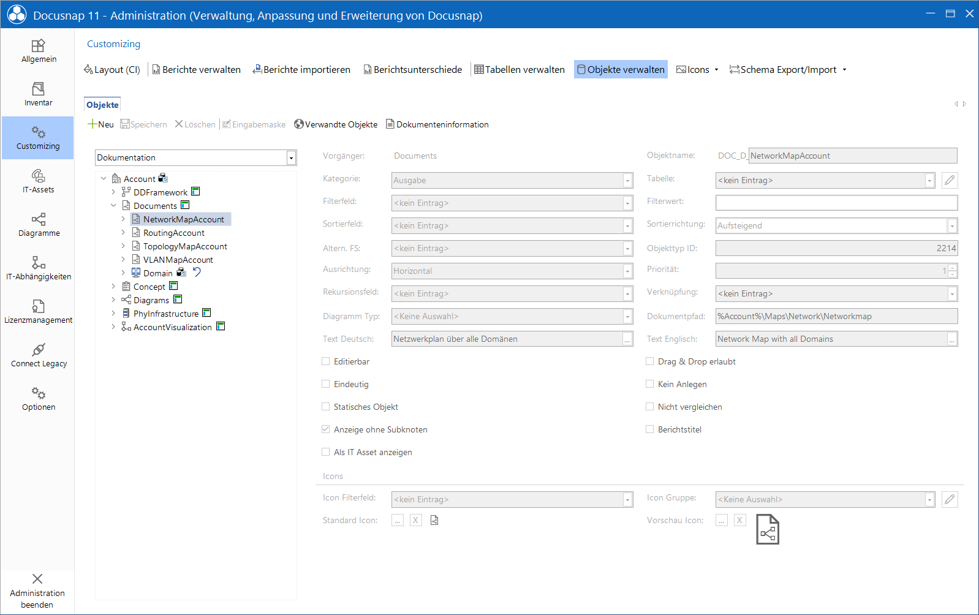
Task: Expand the DDFramework tree node
Action: click(x=113, y=192)
